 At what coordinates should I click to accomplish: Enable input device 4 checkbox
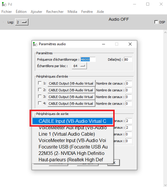[40, 103]
